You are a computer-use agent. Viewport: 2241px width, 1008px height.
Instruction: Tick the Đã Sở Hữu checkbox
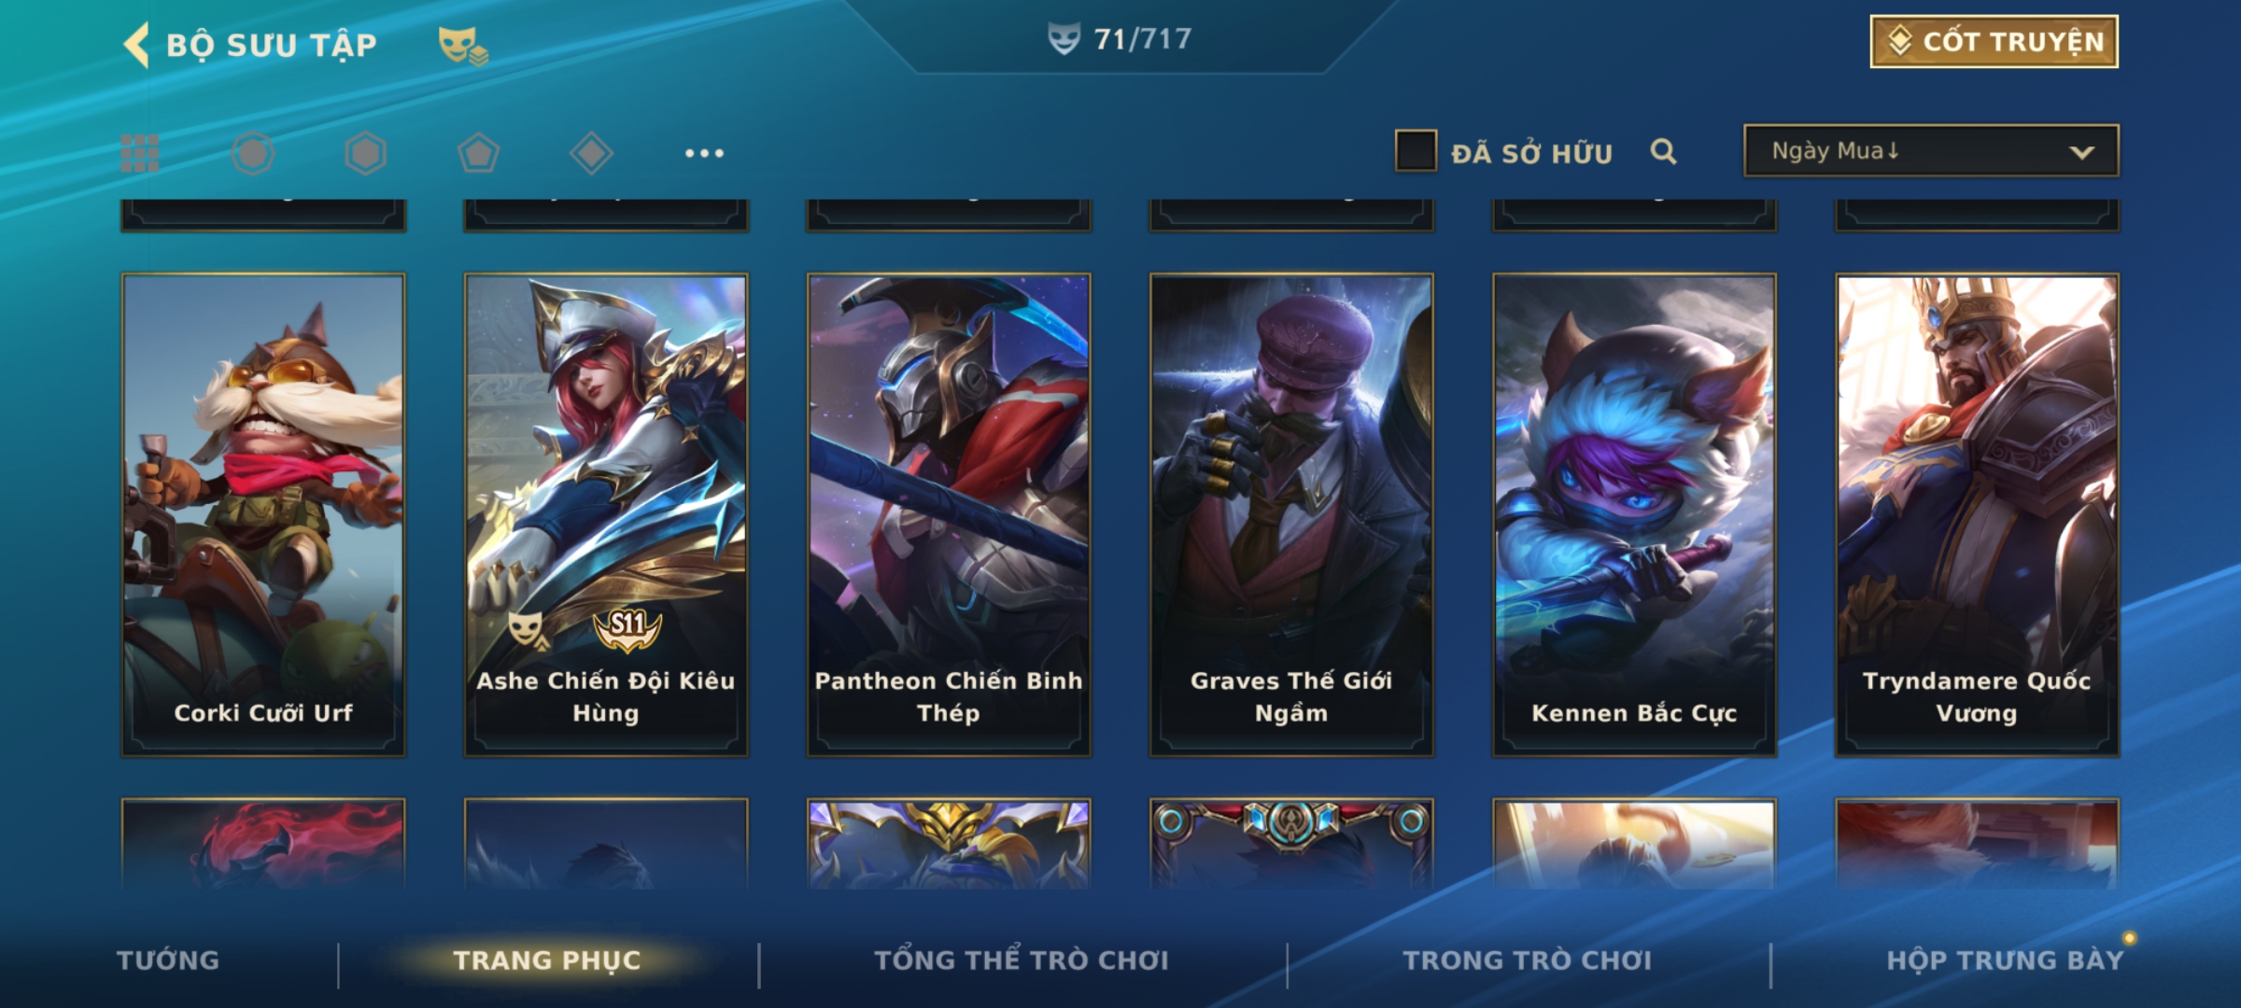pyautogui.click(x=1416, y=150)
